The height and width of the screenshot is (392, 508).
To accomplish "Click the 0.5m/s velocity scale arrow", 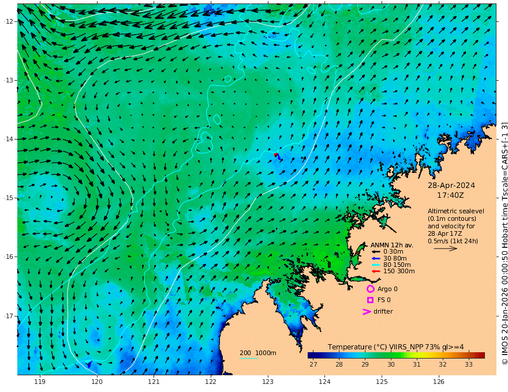I will [x=446, y=248].
